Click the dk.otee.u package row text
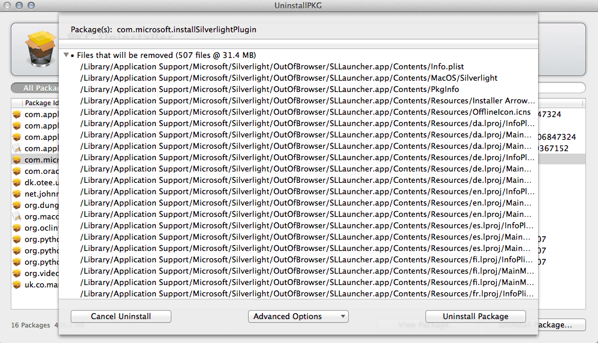 coord(41,183)
